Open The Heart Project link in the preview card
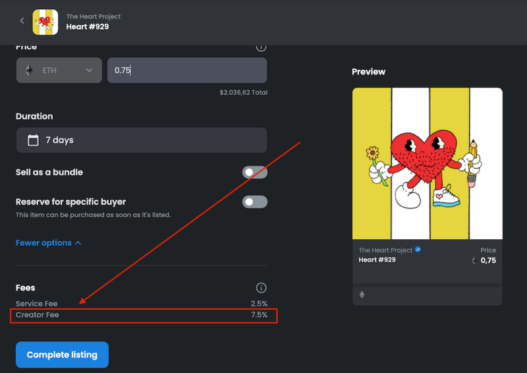This screenshot has height=373, width=527. (385, 250)
